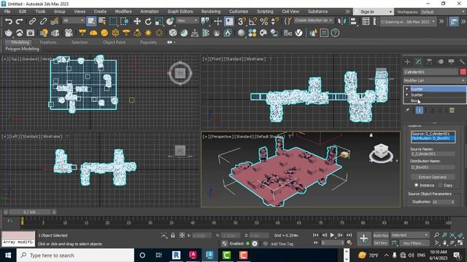This screenshot has height=262, width=467.
Task: Open the Workspaces Default dropdown
Action: coord(443,12)
